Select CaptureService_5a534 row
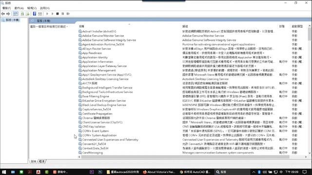This screenshot has height=175, width=312. (97, 109)
